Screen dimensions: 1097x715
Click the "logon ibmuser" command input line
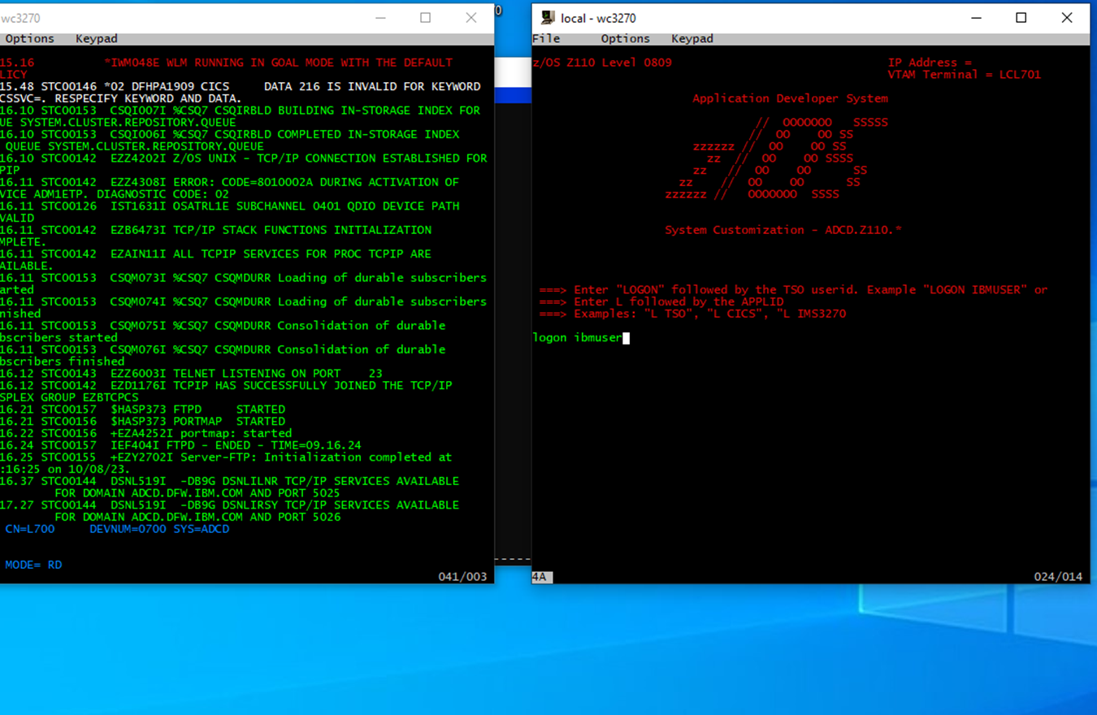[x=578, y=338]
